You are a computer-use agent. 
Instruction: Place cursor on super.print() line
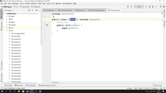(x=70, y=28)
